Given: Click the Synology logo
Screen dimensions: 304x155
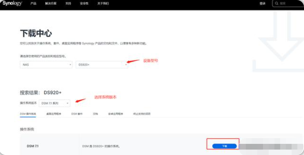Looking at the screenshot, I should [x=12, y=4].
